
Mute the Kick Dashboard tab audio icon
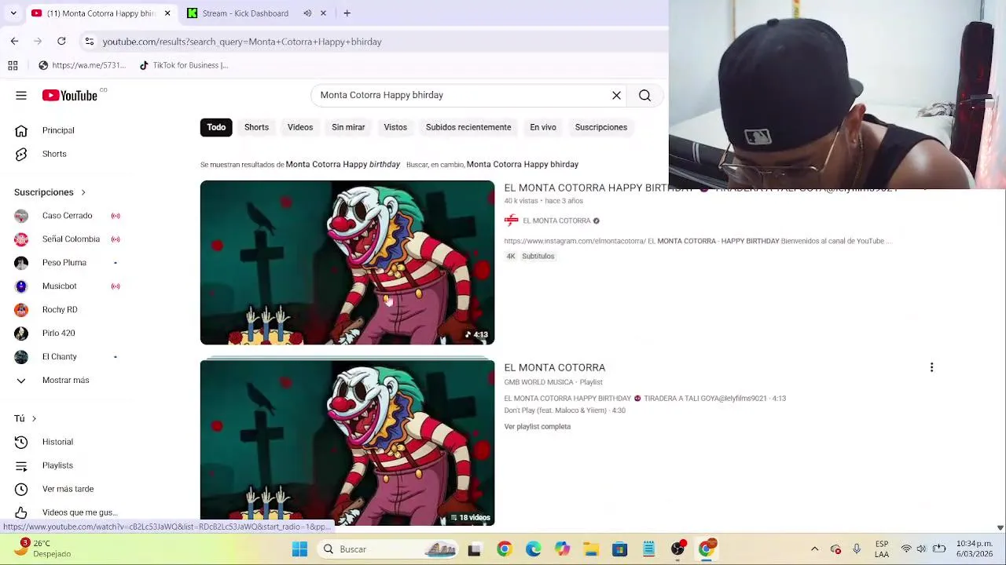click(307, 13)
